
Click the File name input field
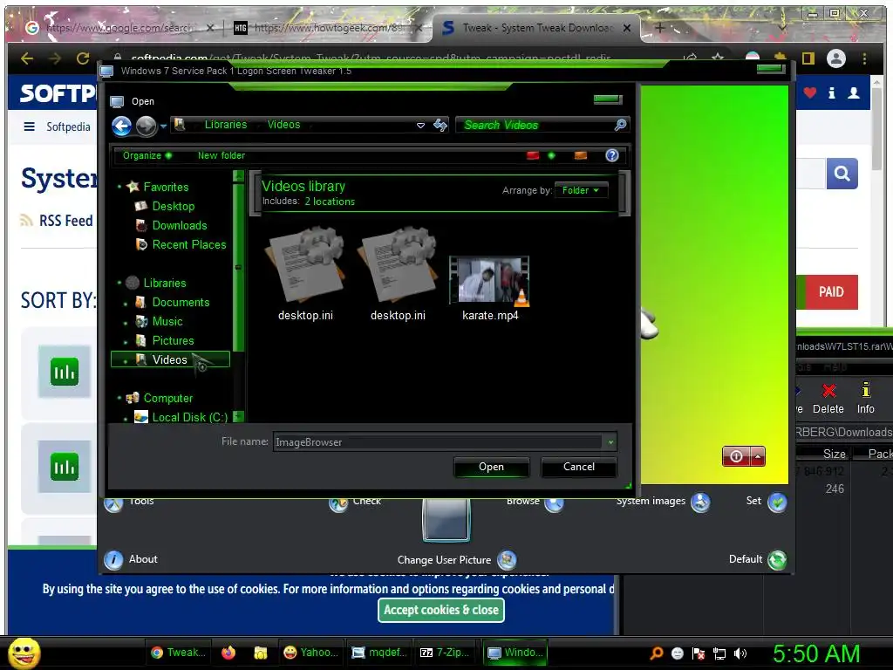coord(438,442)
